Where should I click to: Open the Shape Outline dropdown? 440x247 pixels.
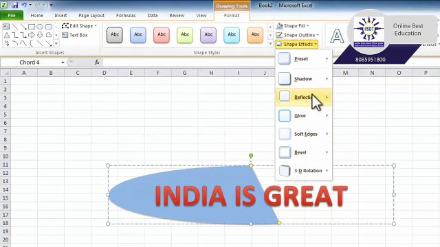coord(298,35)
